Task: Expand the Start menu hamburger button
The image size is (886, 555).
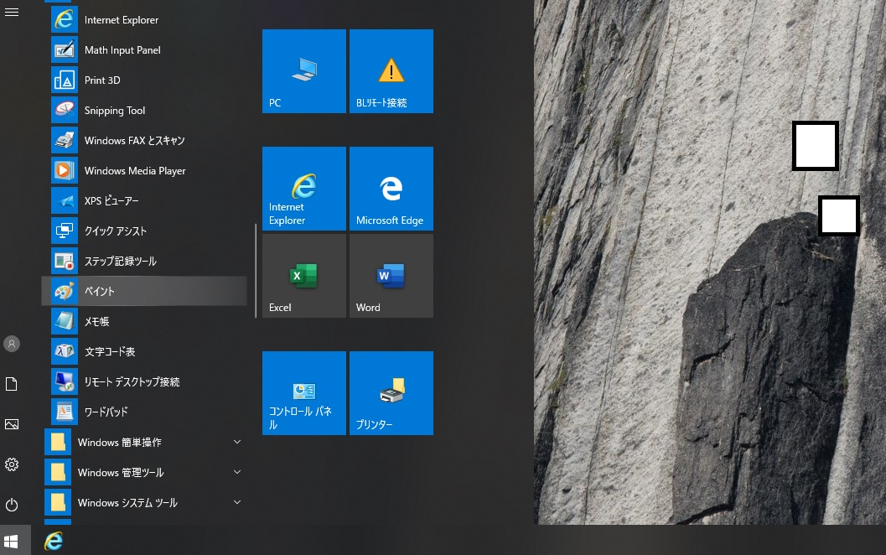Action: pos(12,12)
